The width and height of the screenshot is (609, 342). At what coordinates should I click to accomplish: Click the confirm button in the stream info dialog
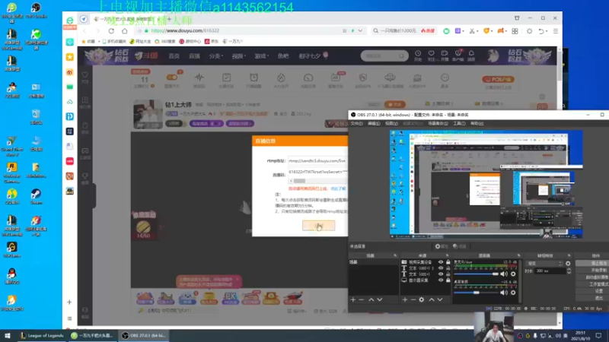coord(318,226)
